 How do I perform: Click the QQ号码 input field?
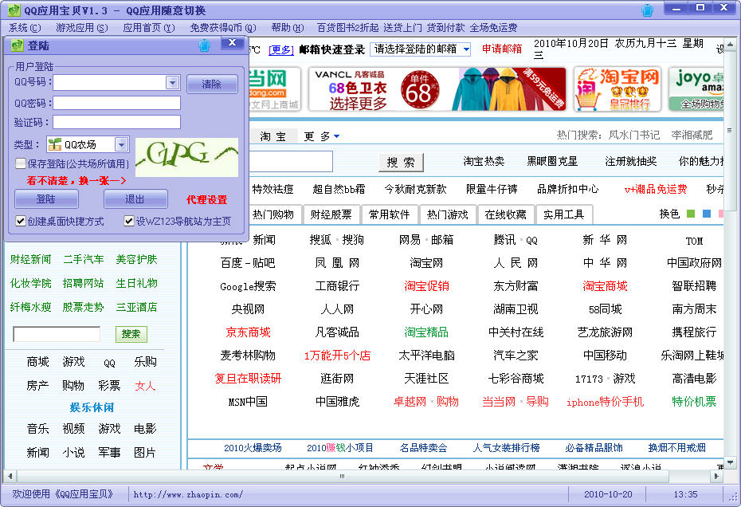[110, 83]
